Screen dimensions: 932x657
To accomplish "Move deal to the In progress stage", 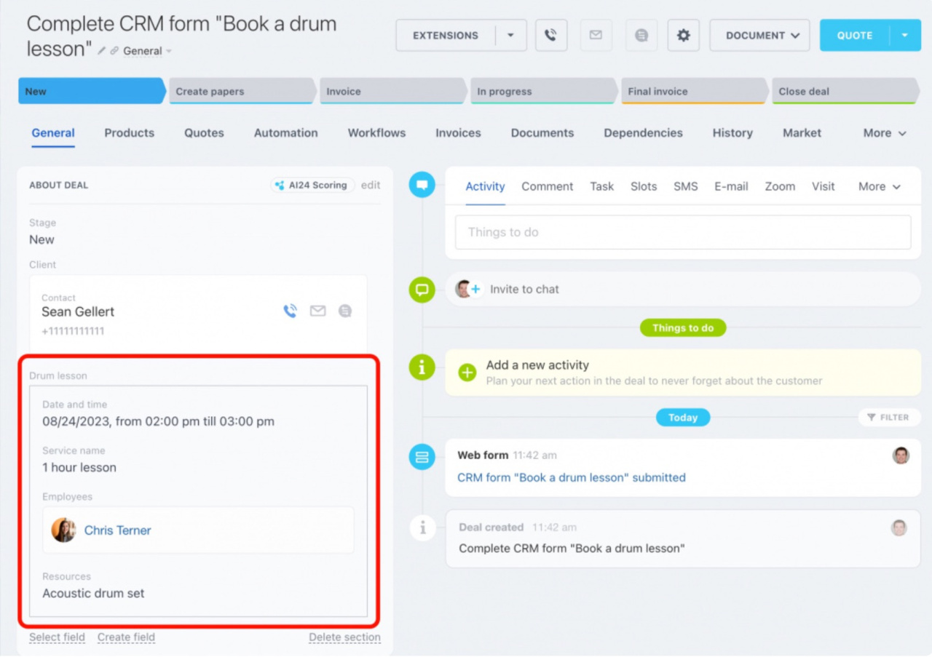I will (542, 92).
